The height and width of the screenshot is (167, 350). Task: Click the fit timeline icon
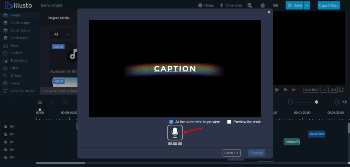click(x=345, y=102)
